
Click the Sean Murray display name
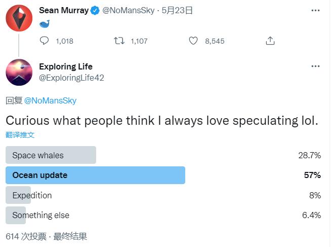pos(63,11)
